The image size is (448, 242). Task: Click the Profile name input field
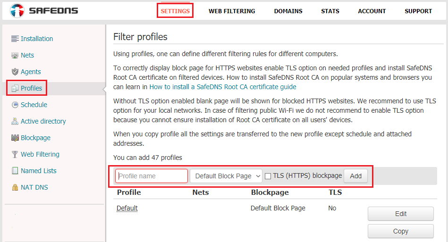coord(152,176)
